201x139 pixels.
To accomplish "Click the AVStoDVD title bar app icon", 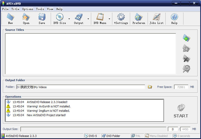I will (3, 3).
